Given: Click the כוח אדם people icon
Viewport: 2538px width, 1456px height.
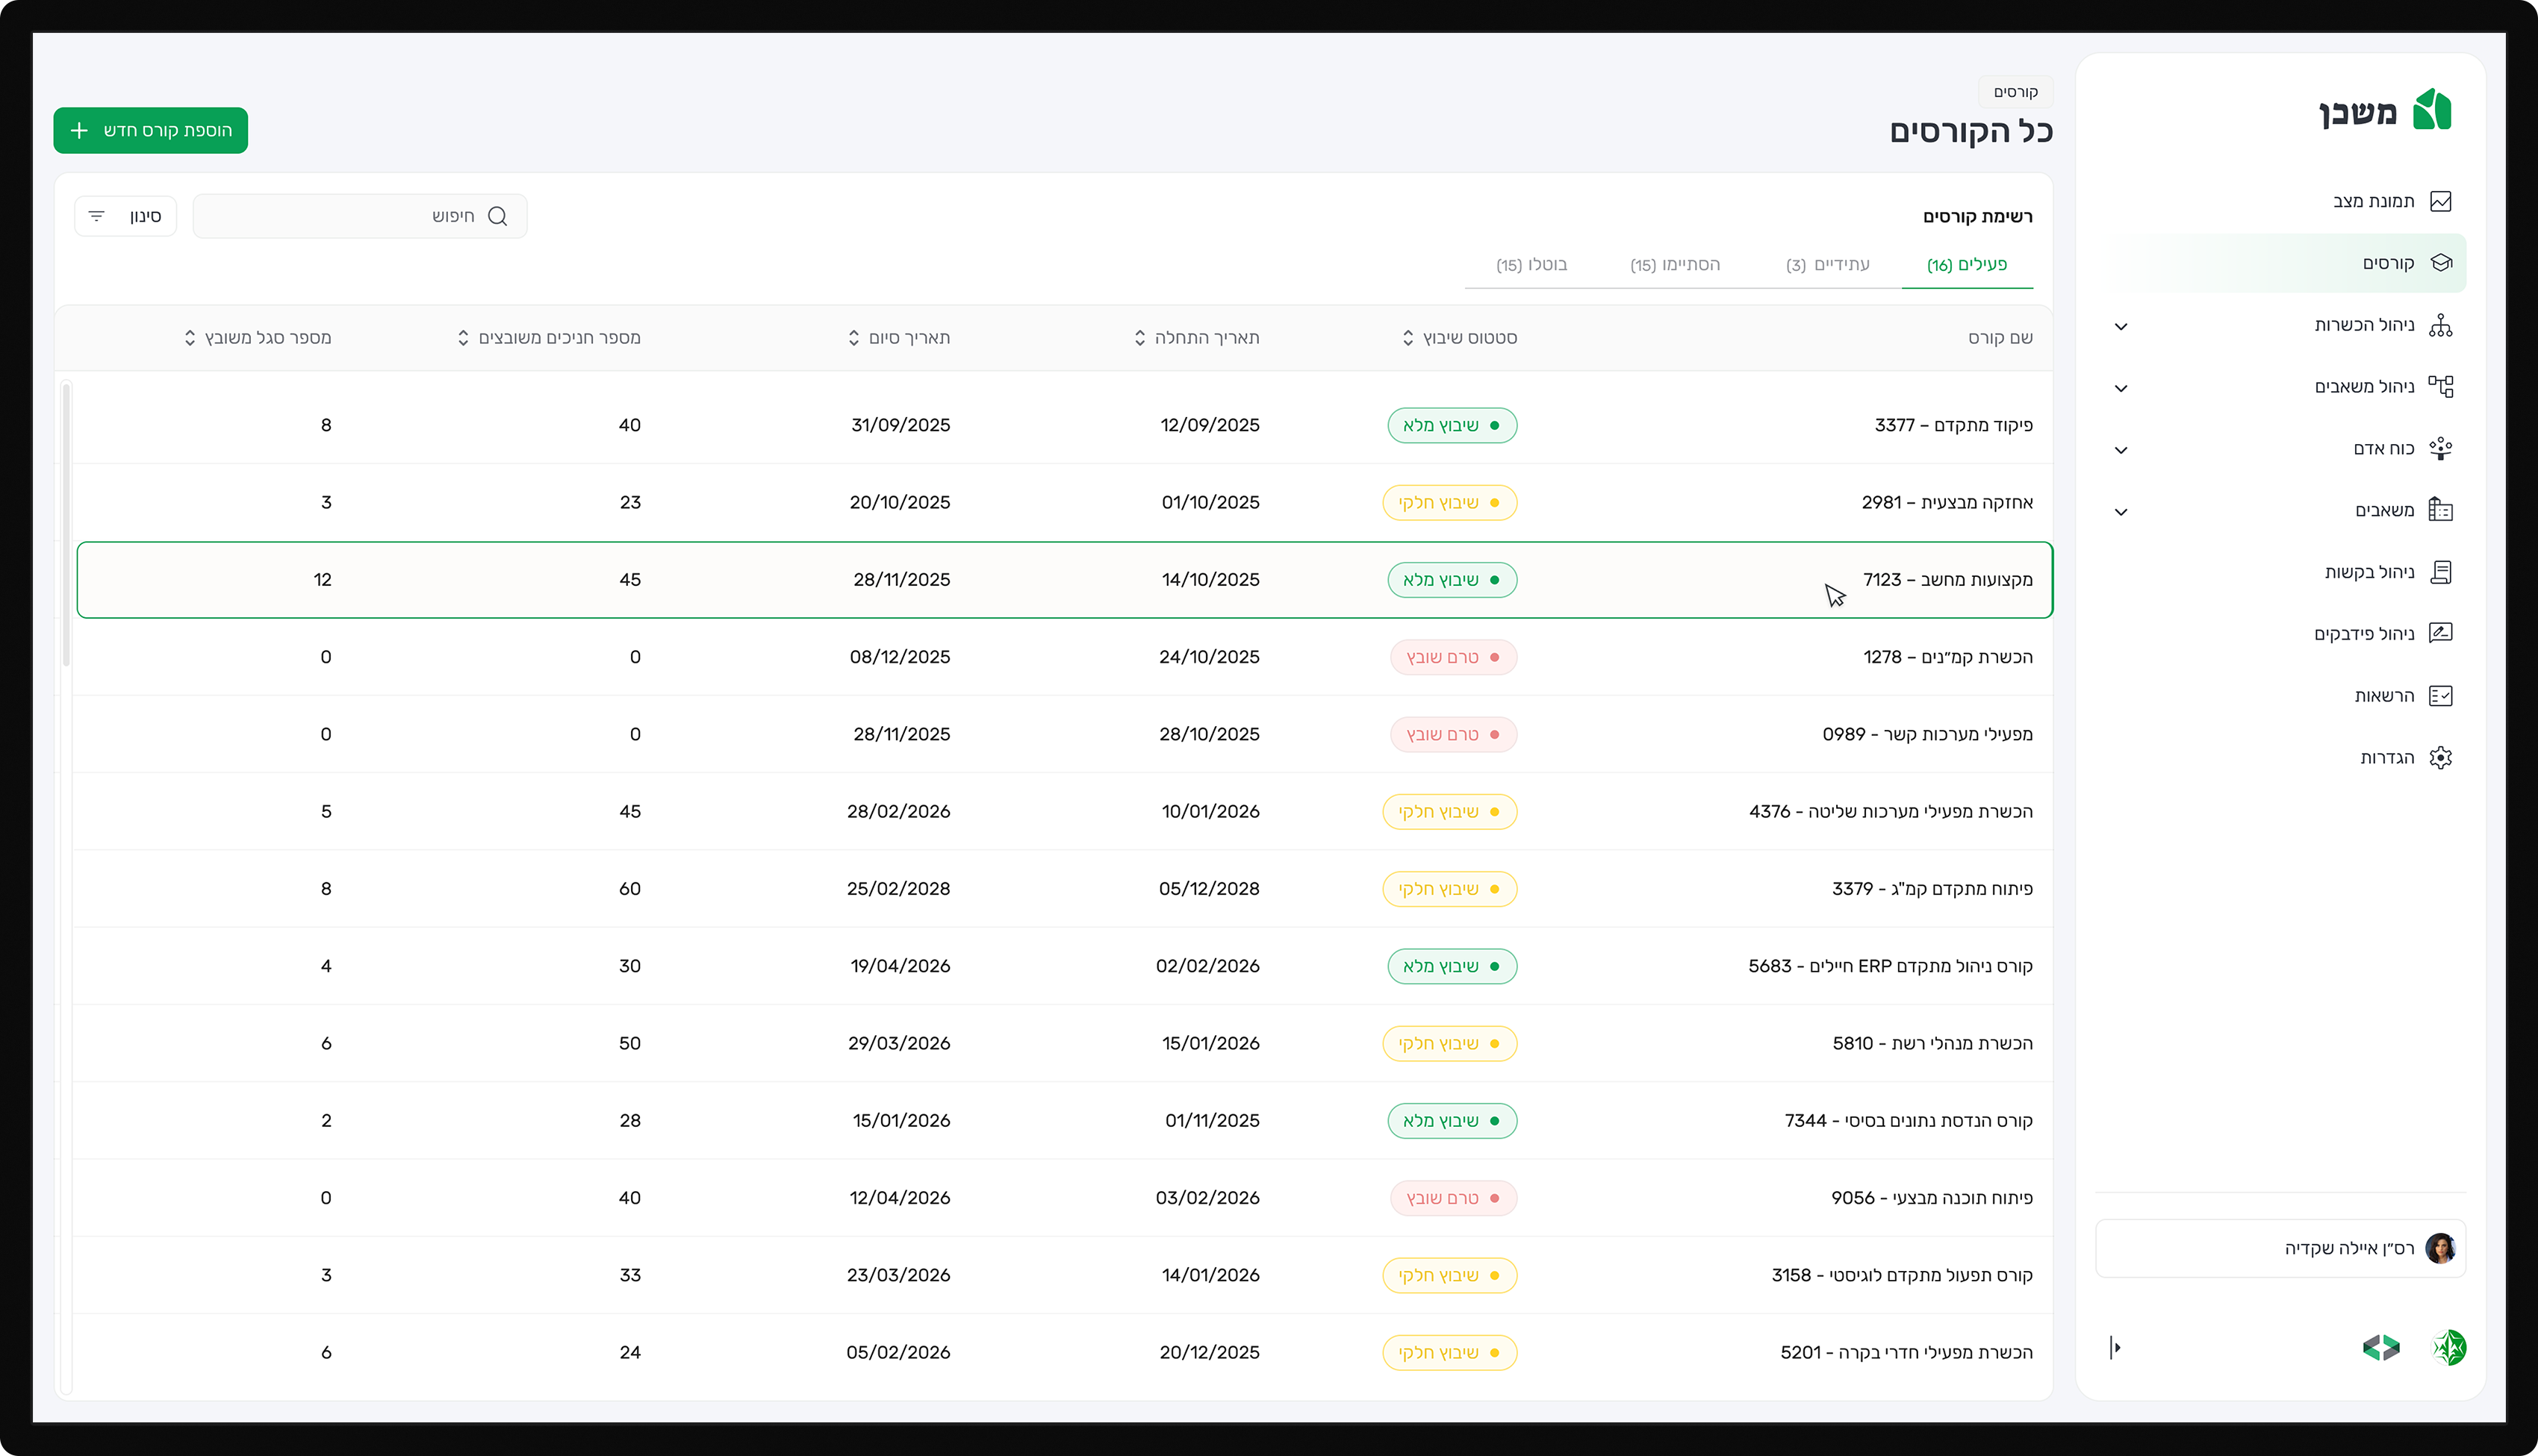Looking at the screenshot, I should [2440, 448].
